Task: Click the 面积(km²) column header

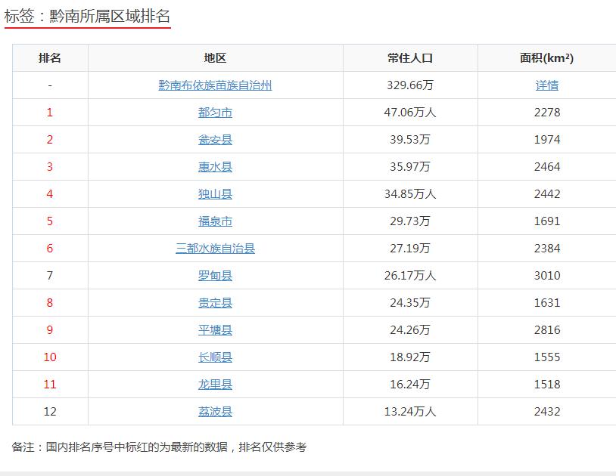Action: pyautogui.click(x=546, y=58)
